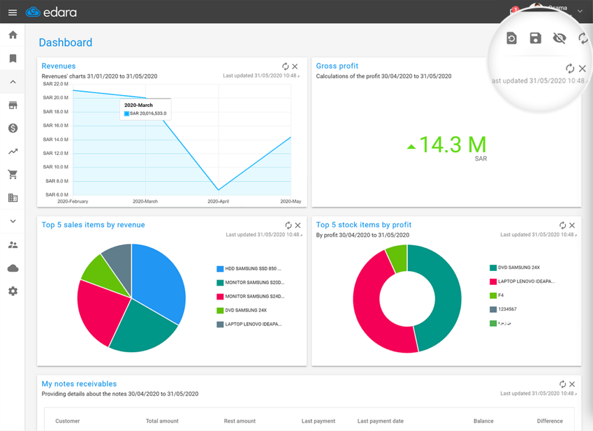Open user account dropdown arrow
593x431 pixels.
580,12
